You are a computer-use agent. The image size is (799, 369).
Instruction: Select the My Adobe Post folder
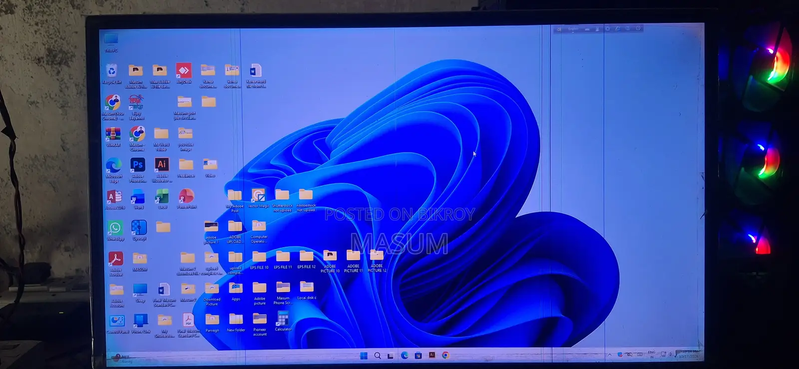pyautogui.click(x=235, y=201)
